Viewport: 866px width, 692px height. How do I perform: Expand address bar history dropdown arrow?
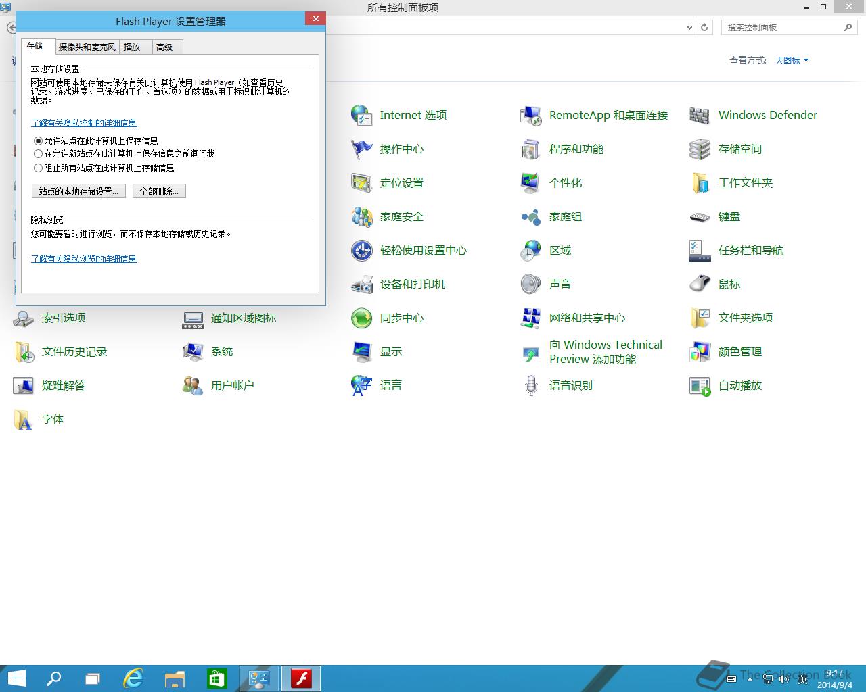click(x=689, y=28)
